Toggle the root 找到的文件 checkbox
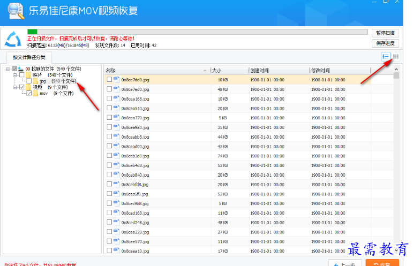This screenshot has width=413, height=266. tap(14, 69)
